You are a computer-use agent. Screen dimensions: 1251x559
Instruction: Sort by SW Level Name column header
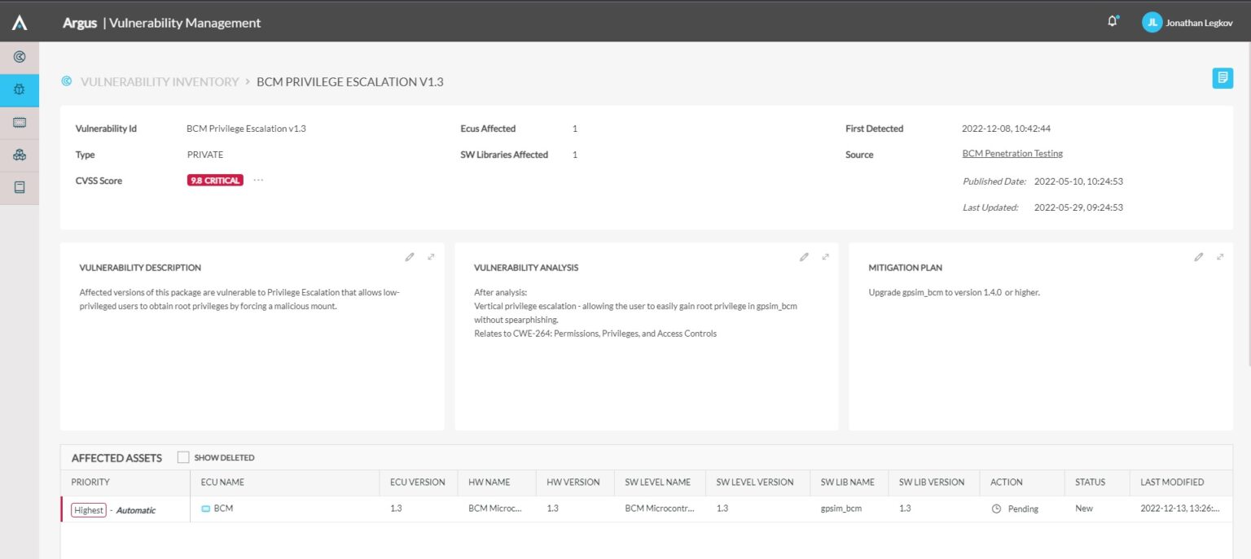pos(658,483)
